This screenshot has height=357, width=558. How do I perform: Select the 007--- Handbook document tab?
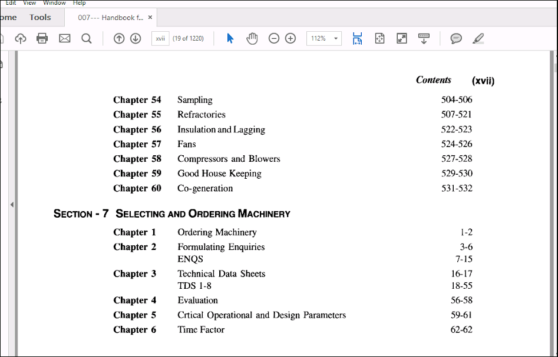[110, 18]
